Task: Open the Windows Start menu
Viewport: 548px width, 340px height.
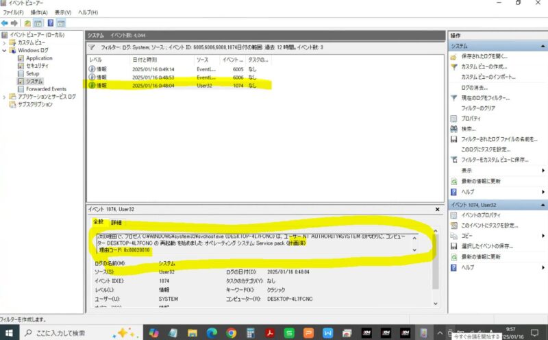Action: 9,332
